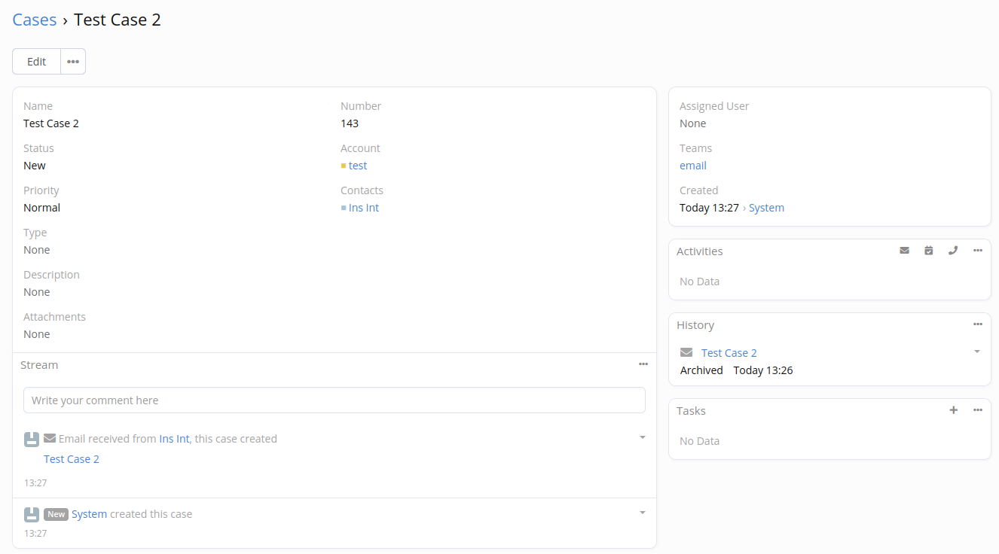Open the Activities panel three-dot menu
This screenshot has width=999, height=554.
977,251
